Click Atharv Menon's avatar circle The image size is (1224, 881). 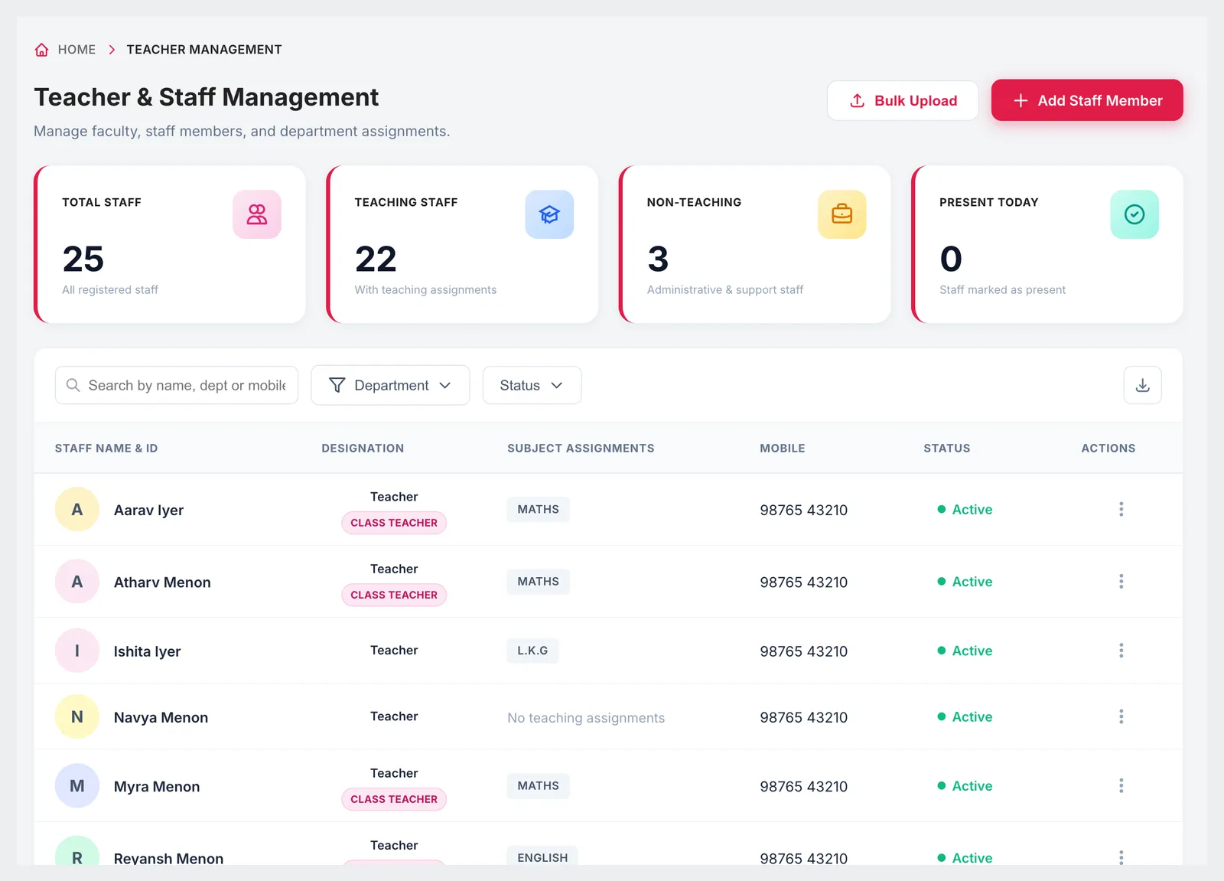pyautogui.click(x=77, y=582)
